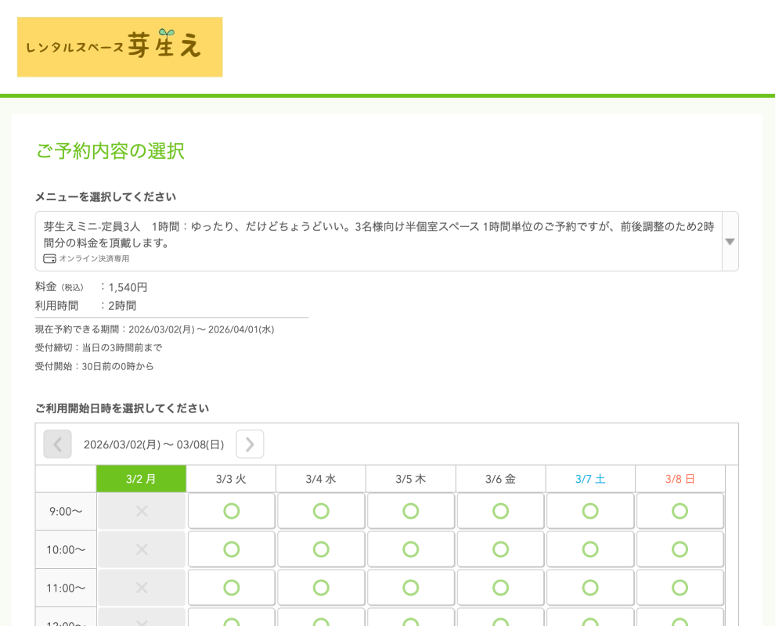Click the オンライン決済専用 card icon
This screenshot has width=775, height=626.
coord(49,259)
